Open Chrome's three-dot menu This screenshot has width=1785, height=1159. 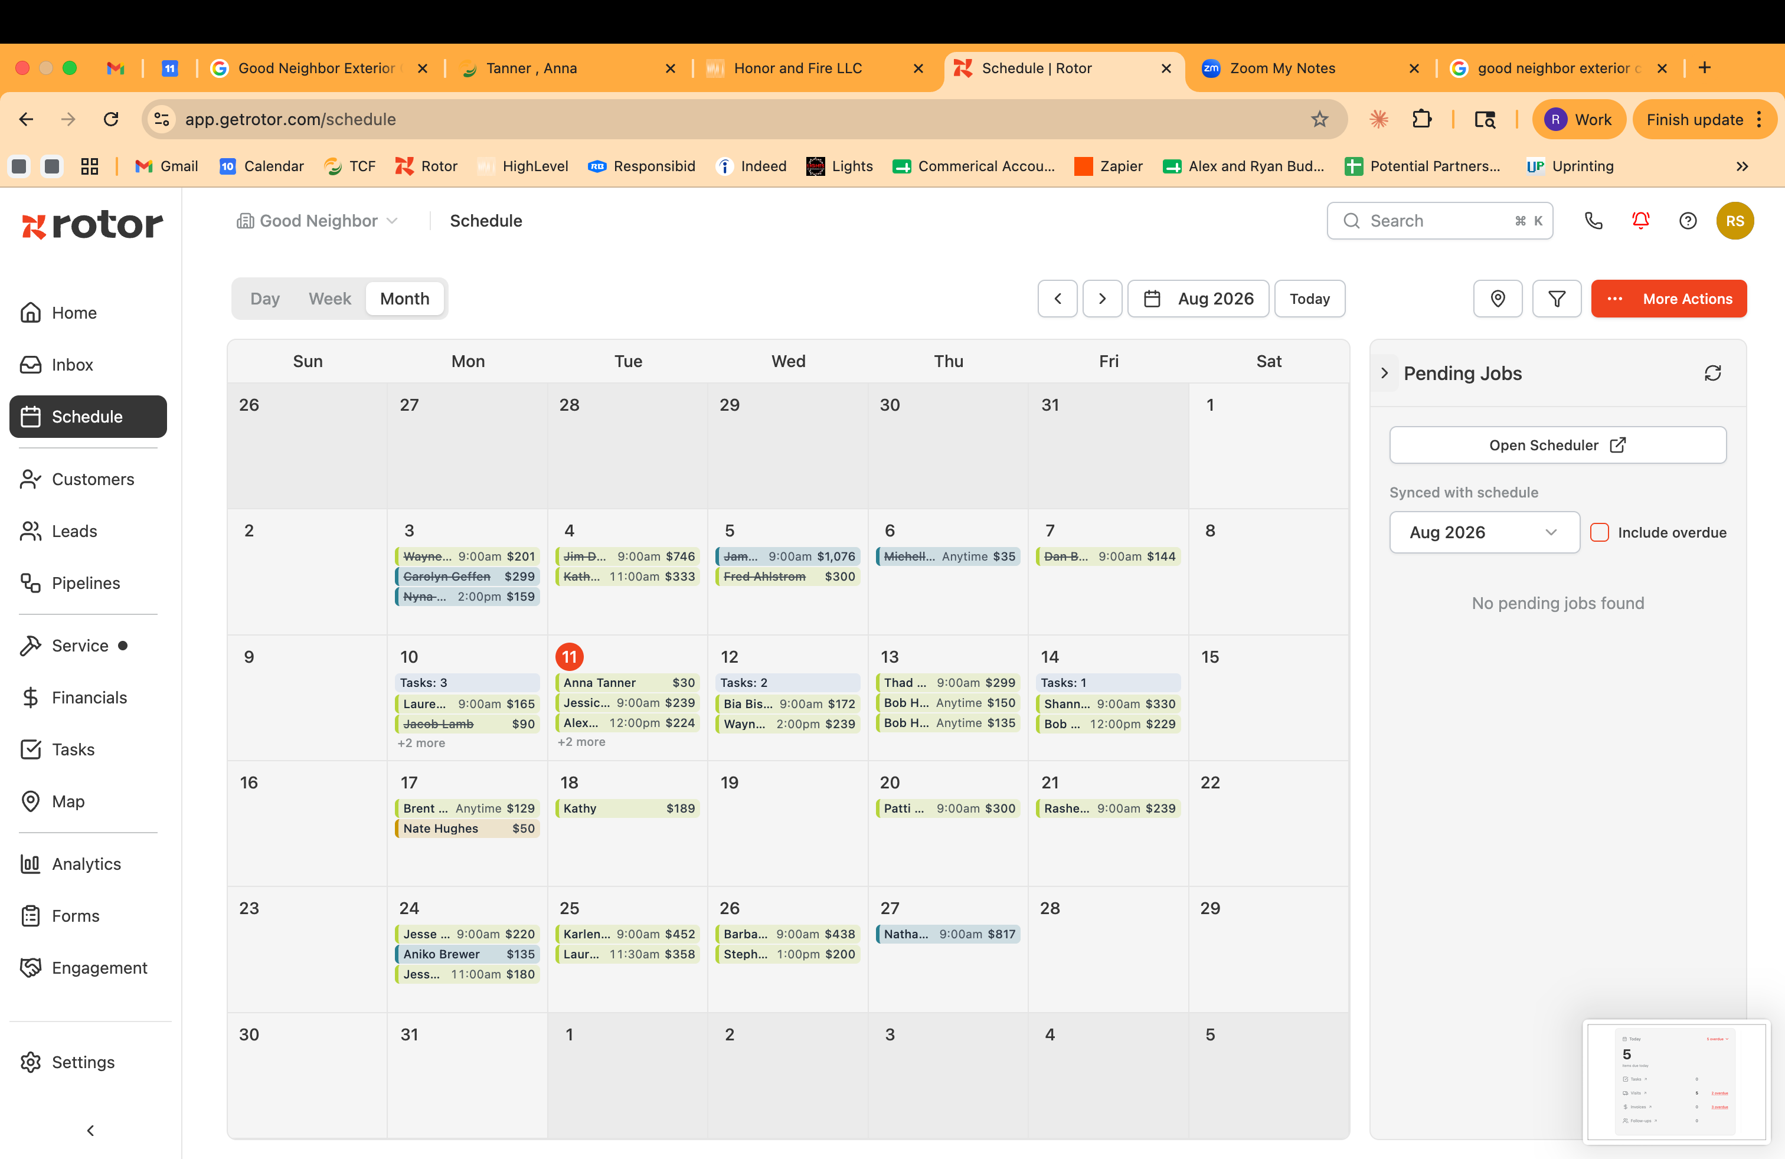[1760, 119]
